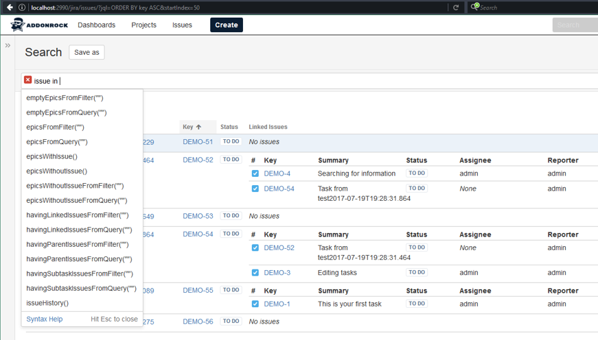Image resolution: width=598 pixels, height=340 pixels.
Task: Click the JQL query input field
Action: pos(309,81)
